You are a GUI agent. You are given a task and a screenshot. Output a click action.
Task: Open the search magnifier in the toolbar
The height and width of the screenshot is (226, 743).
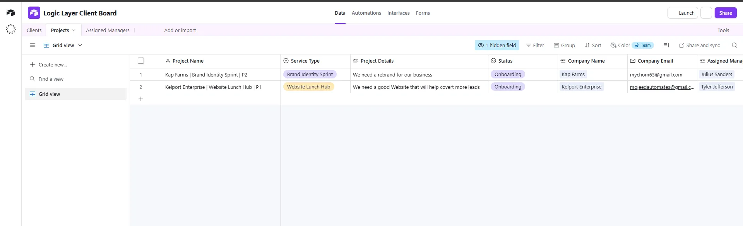coord(734,45)
